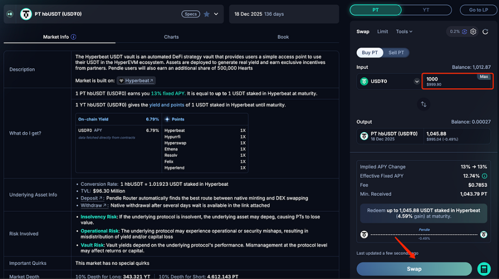
Task: Open the swap settings gear
Action: 473,31
